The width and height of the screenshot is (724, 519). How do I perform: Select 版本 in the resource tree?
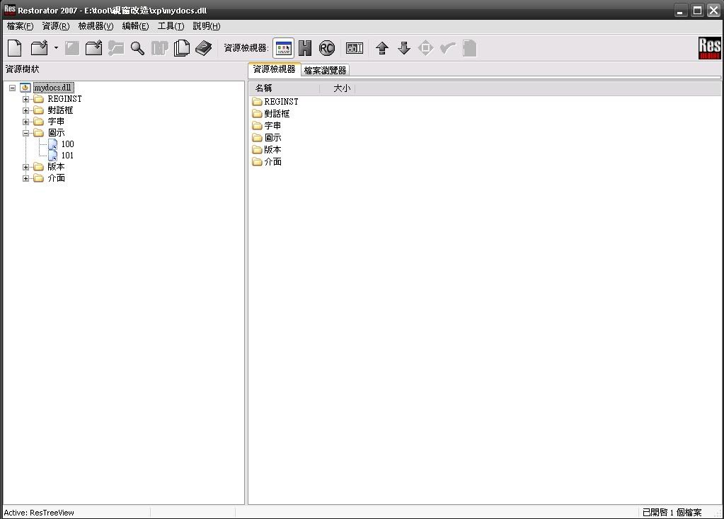click(56, 167)
